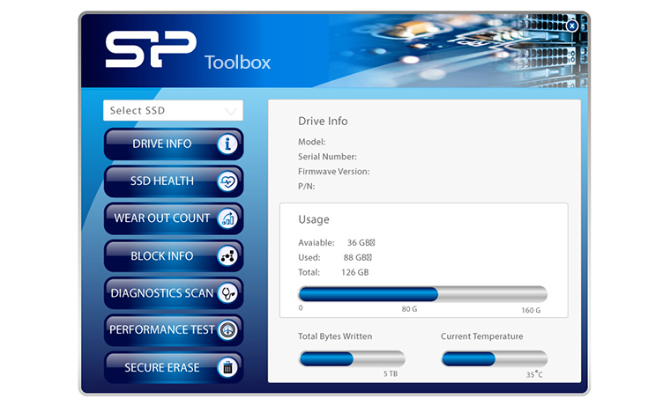
Task: Click the 'Total Bytes Written' label
Action: click(x=335, y=336)
